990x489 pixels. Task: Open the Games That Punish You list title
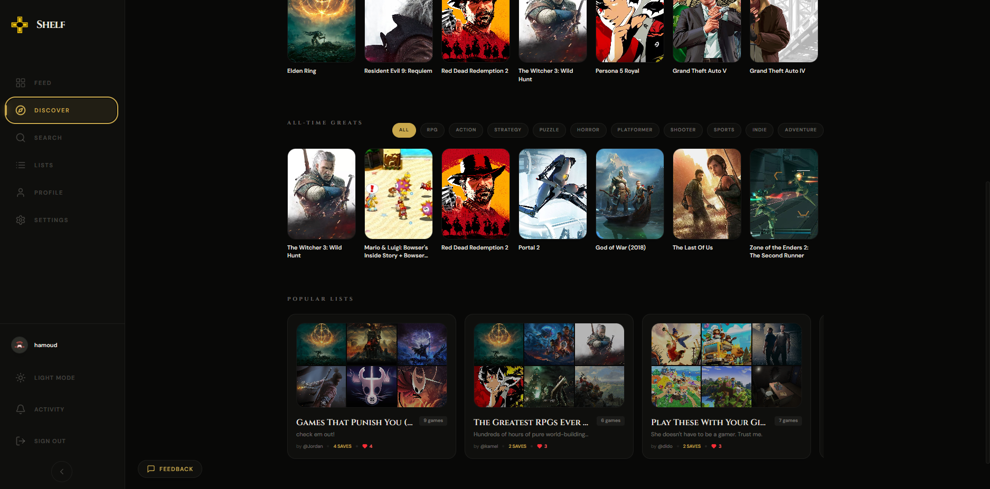[x=354, y=423]
